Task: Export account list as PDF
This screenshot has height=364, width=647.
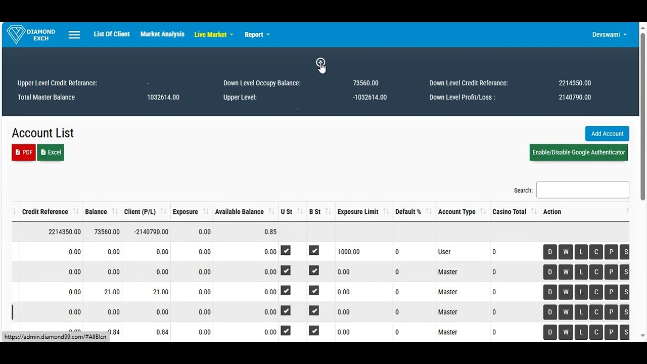Action: tap(24, 152)
